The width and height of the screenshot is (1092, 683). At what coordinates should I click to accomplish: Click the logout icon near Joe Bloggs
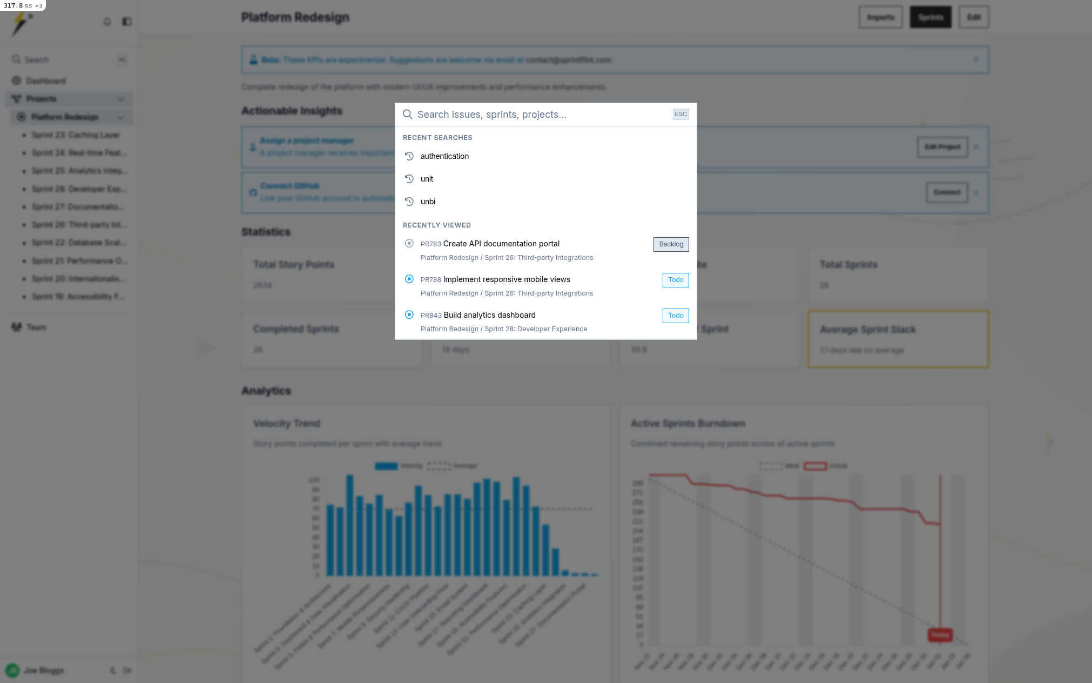(127, 671)
